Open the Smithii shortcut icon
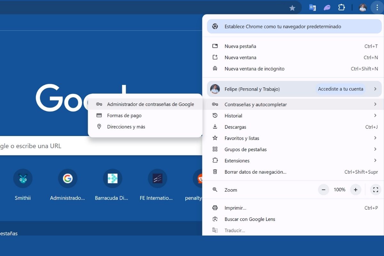 point(23,178)
